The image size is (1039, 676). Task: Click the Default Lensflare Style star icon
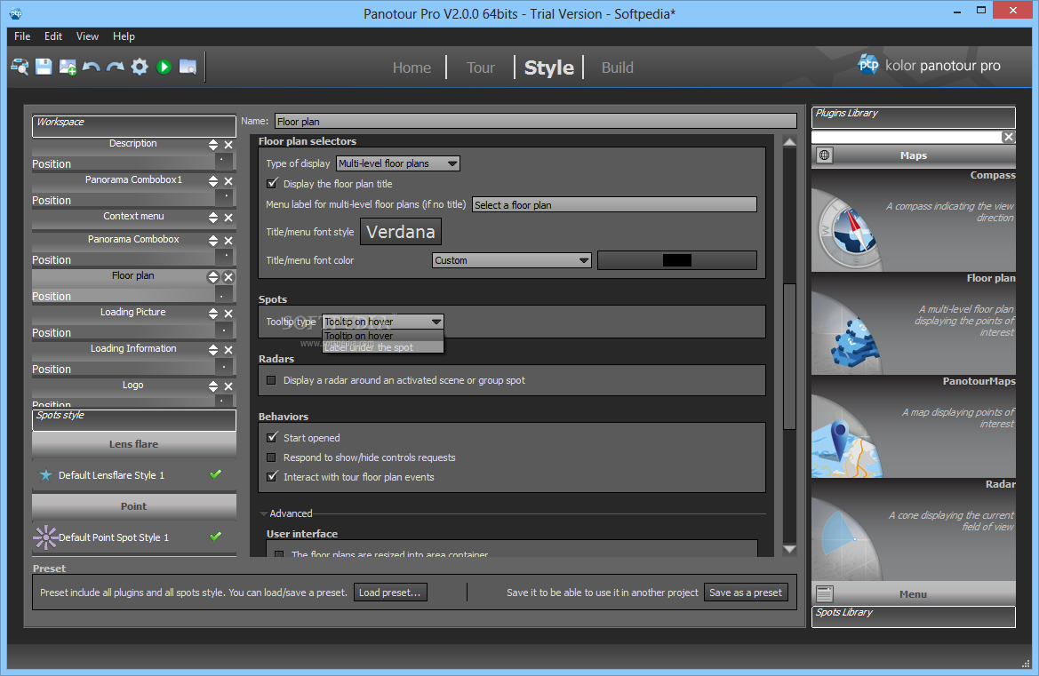click(x=45, y=475)
